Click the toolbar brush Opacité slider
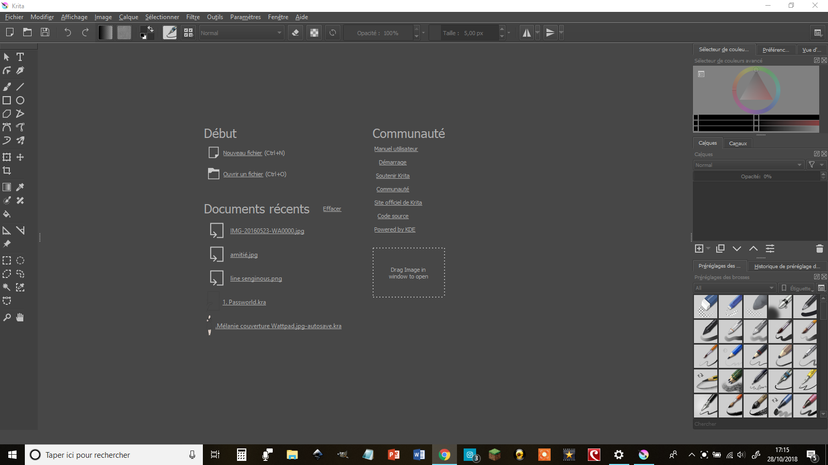The width and height of the screenshot is (828, 465). [x=378, y=33]
